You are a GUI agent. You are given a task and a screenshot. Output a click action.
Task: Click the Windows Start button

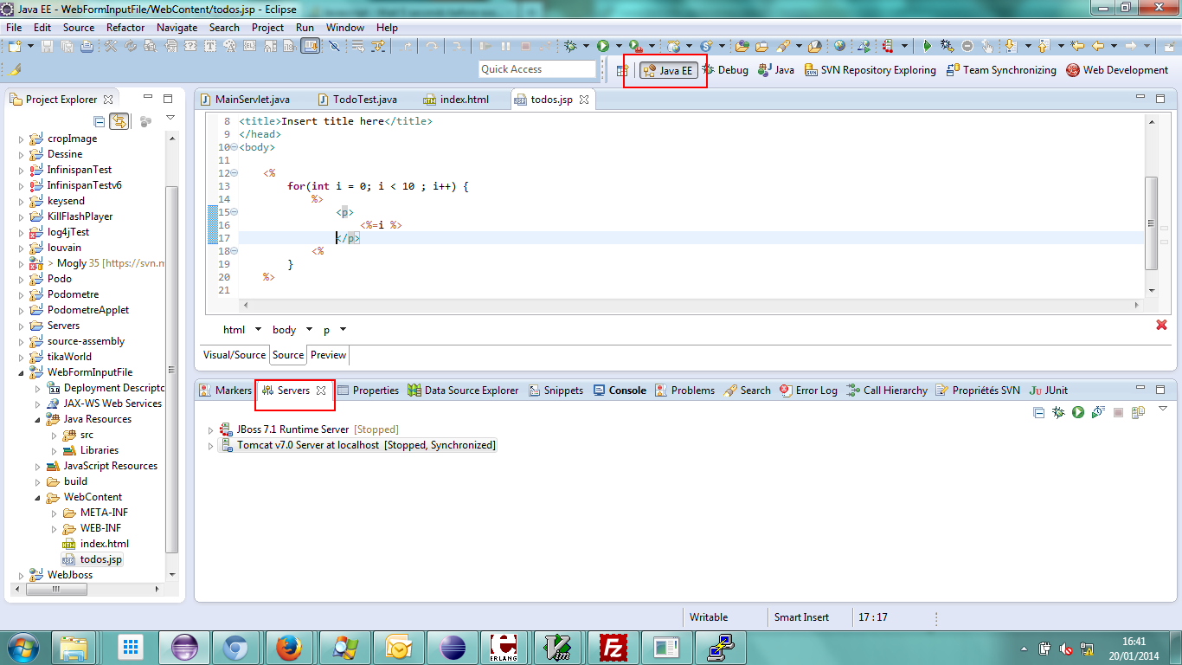tap(22, 647)
